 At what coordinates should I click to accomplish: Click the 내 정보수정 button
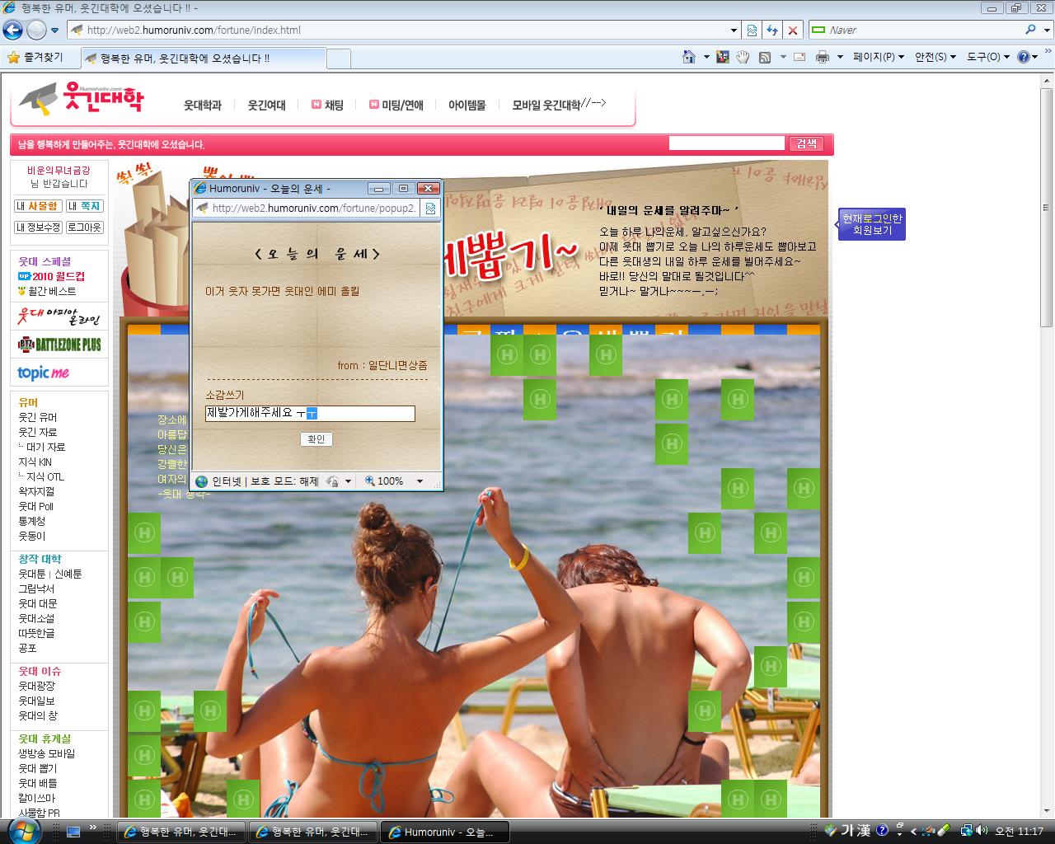tap(38, 227)
